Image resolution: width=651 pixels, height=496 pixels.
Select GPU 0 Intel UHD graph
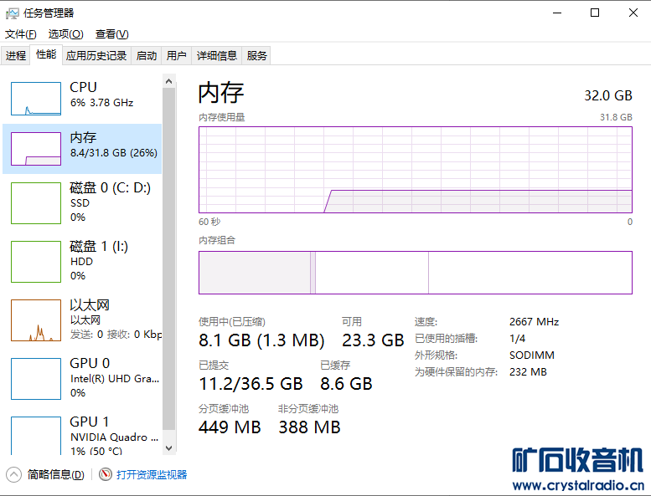pos(36,379)
